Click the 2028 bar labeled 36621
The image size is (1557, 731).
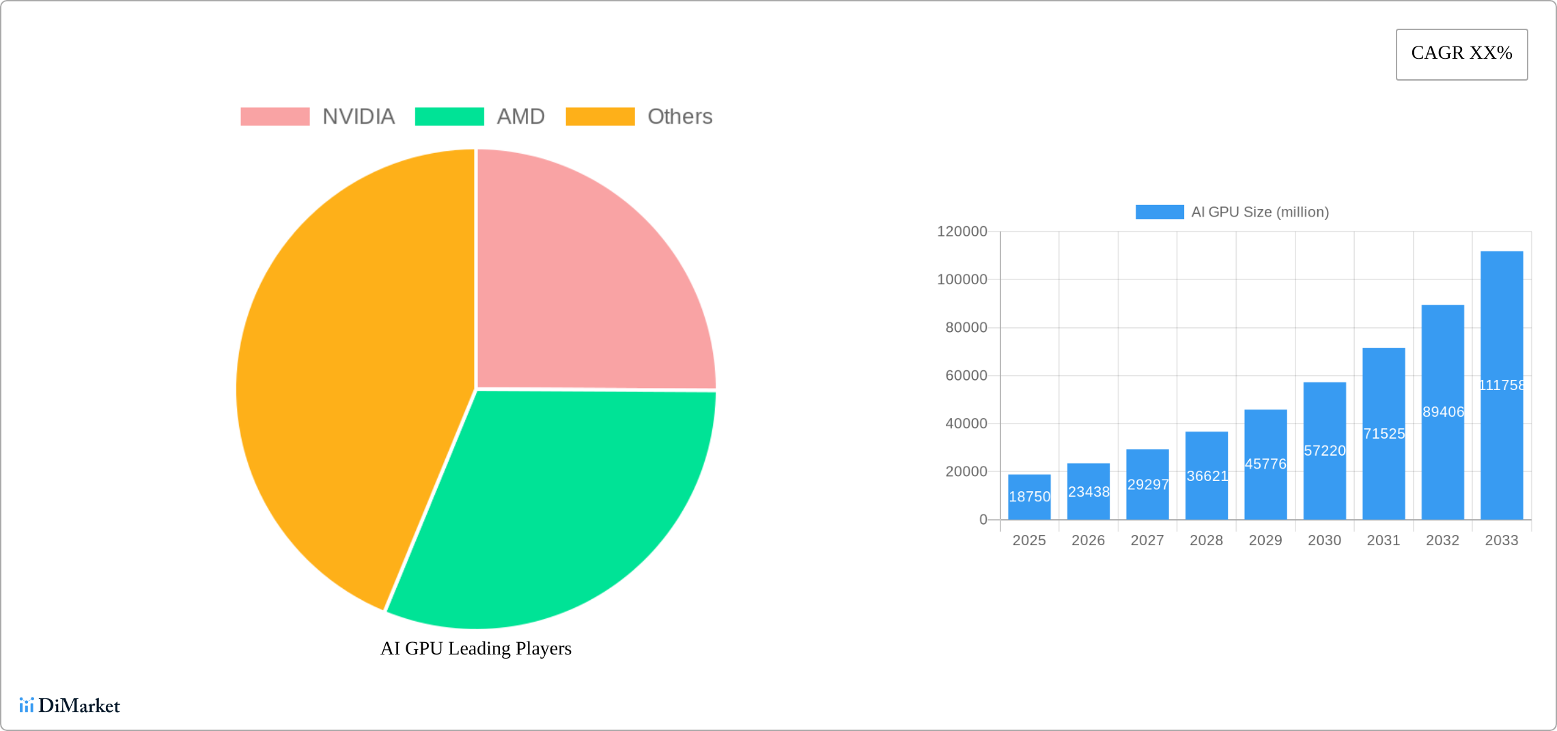1207,475
